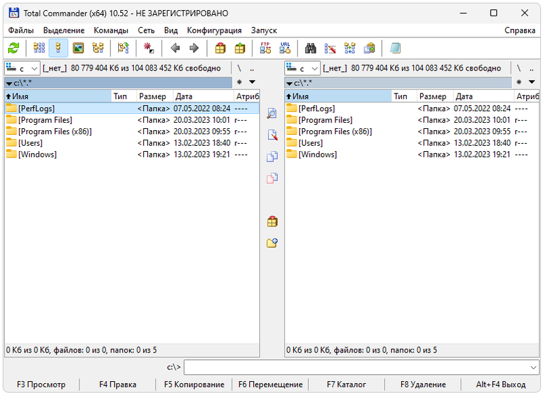
Task: Open synchronize directories icon
Action: pos(350,48)
